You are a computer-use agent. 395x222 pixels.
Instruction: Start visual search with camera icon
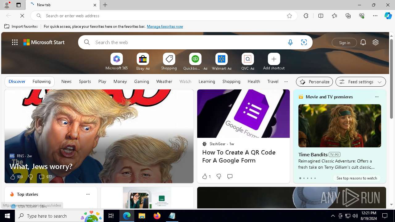pyautogui.click(x=304, y=42)
